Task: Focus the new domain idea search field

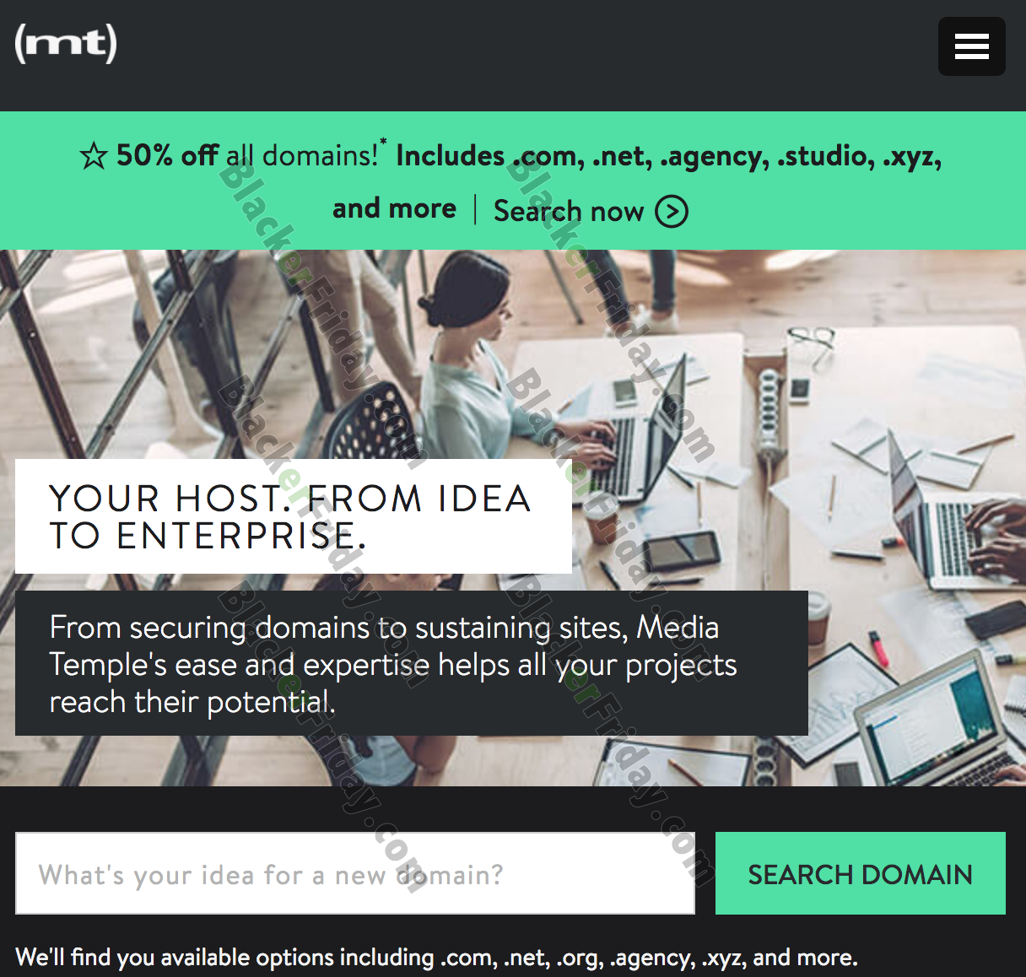Action: point(355,873)
